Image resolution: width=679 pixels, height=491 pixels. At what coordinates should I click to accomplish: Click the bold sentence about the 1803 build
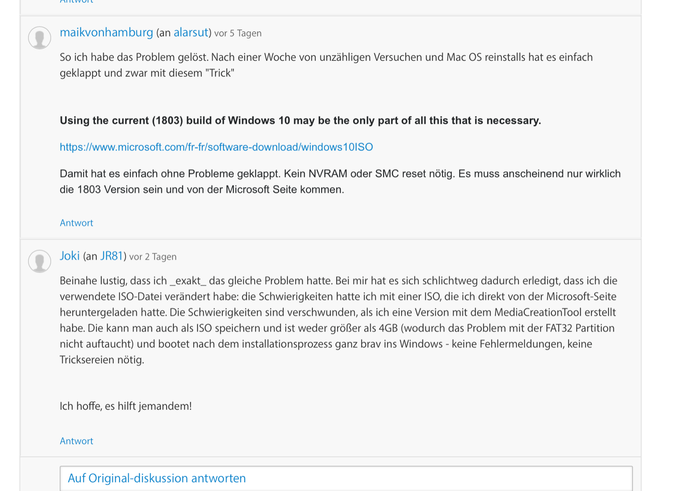point(300,121)
